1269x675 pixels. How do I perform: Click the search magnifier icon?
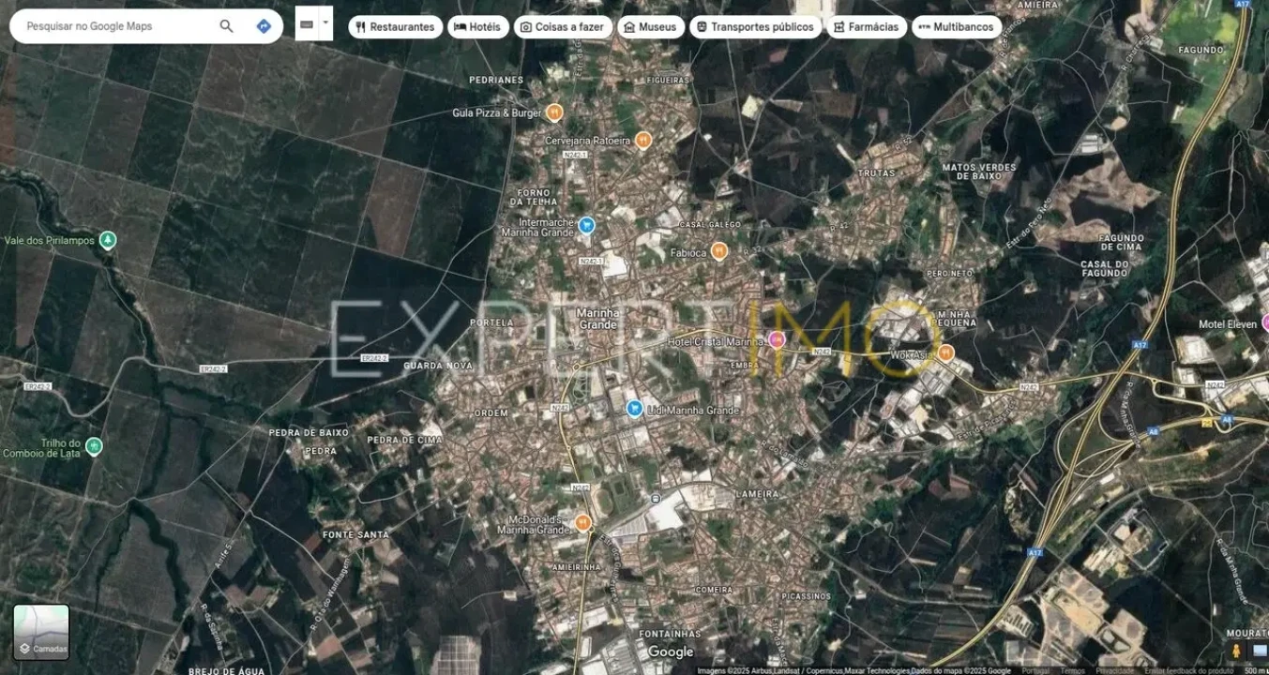(x=226, y=26)
